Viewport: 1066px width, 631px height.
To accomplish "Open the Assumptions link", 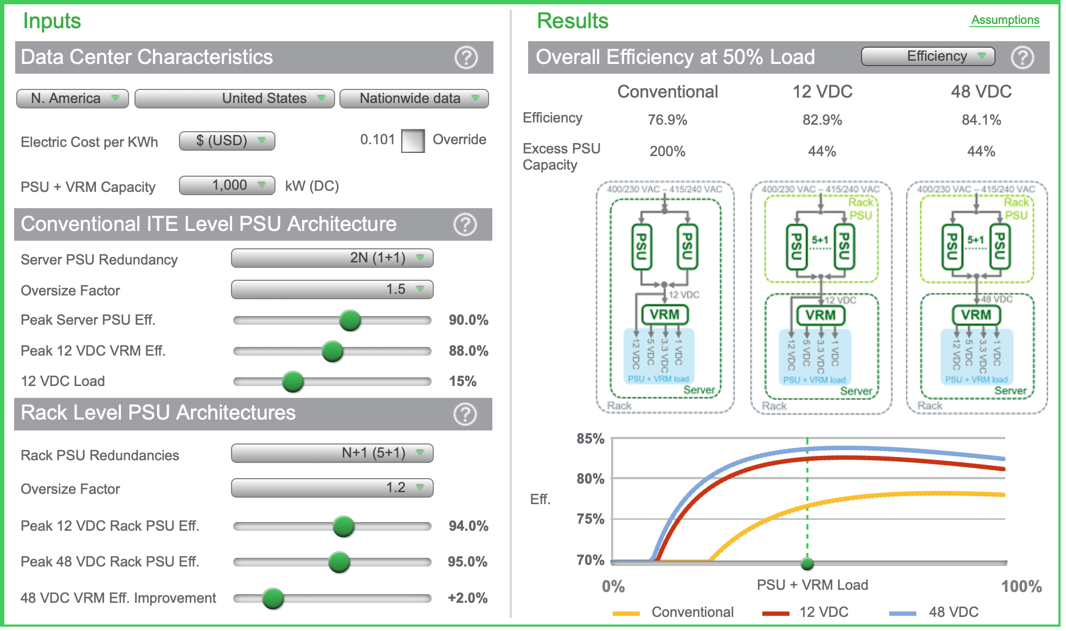I will pyautogui.click(x=1005, y=20).
